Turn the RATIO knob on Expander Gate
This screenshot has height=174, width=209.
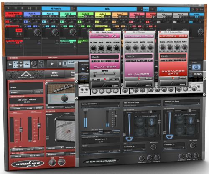pyautogui.click(x=184, y=47)
